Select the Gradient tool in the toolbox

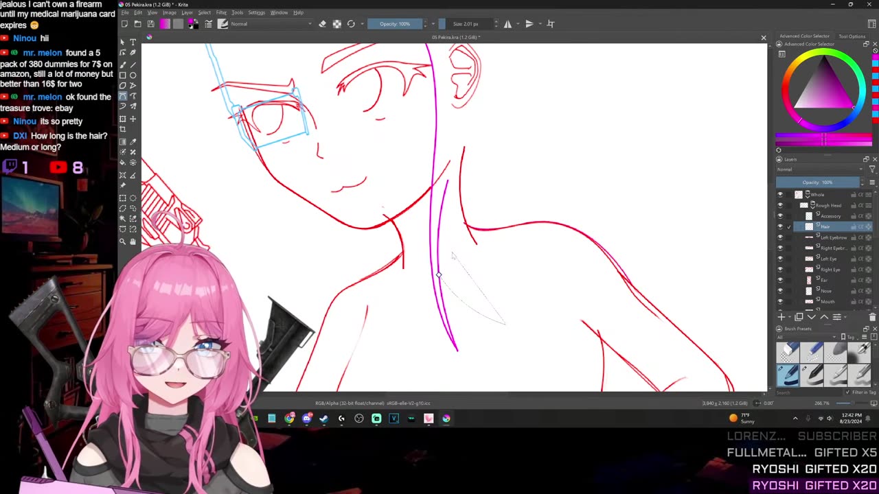123,141
